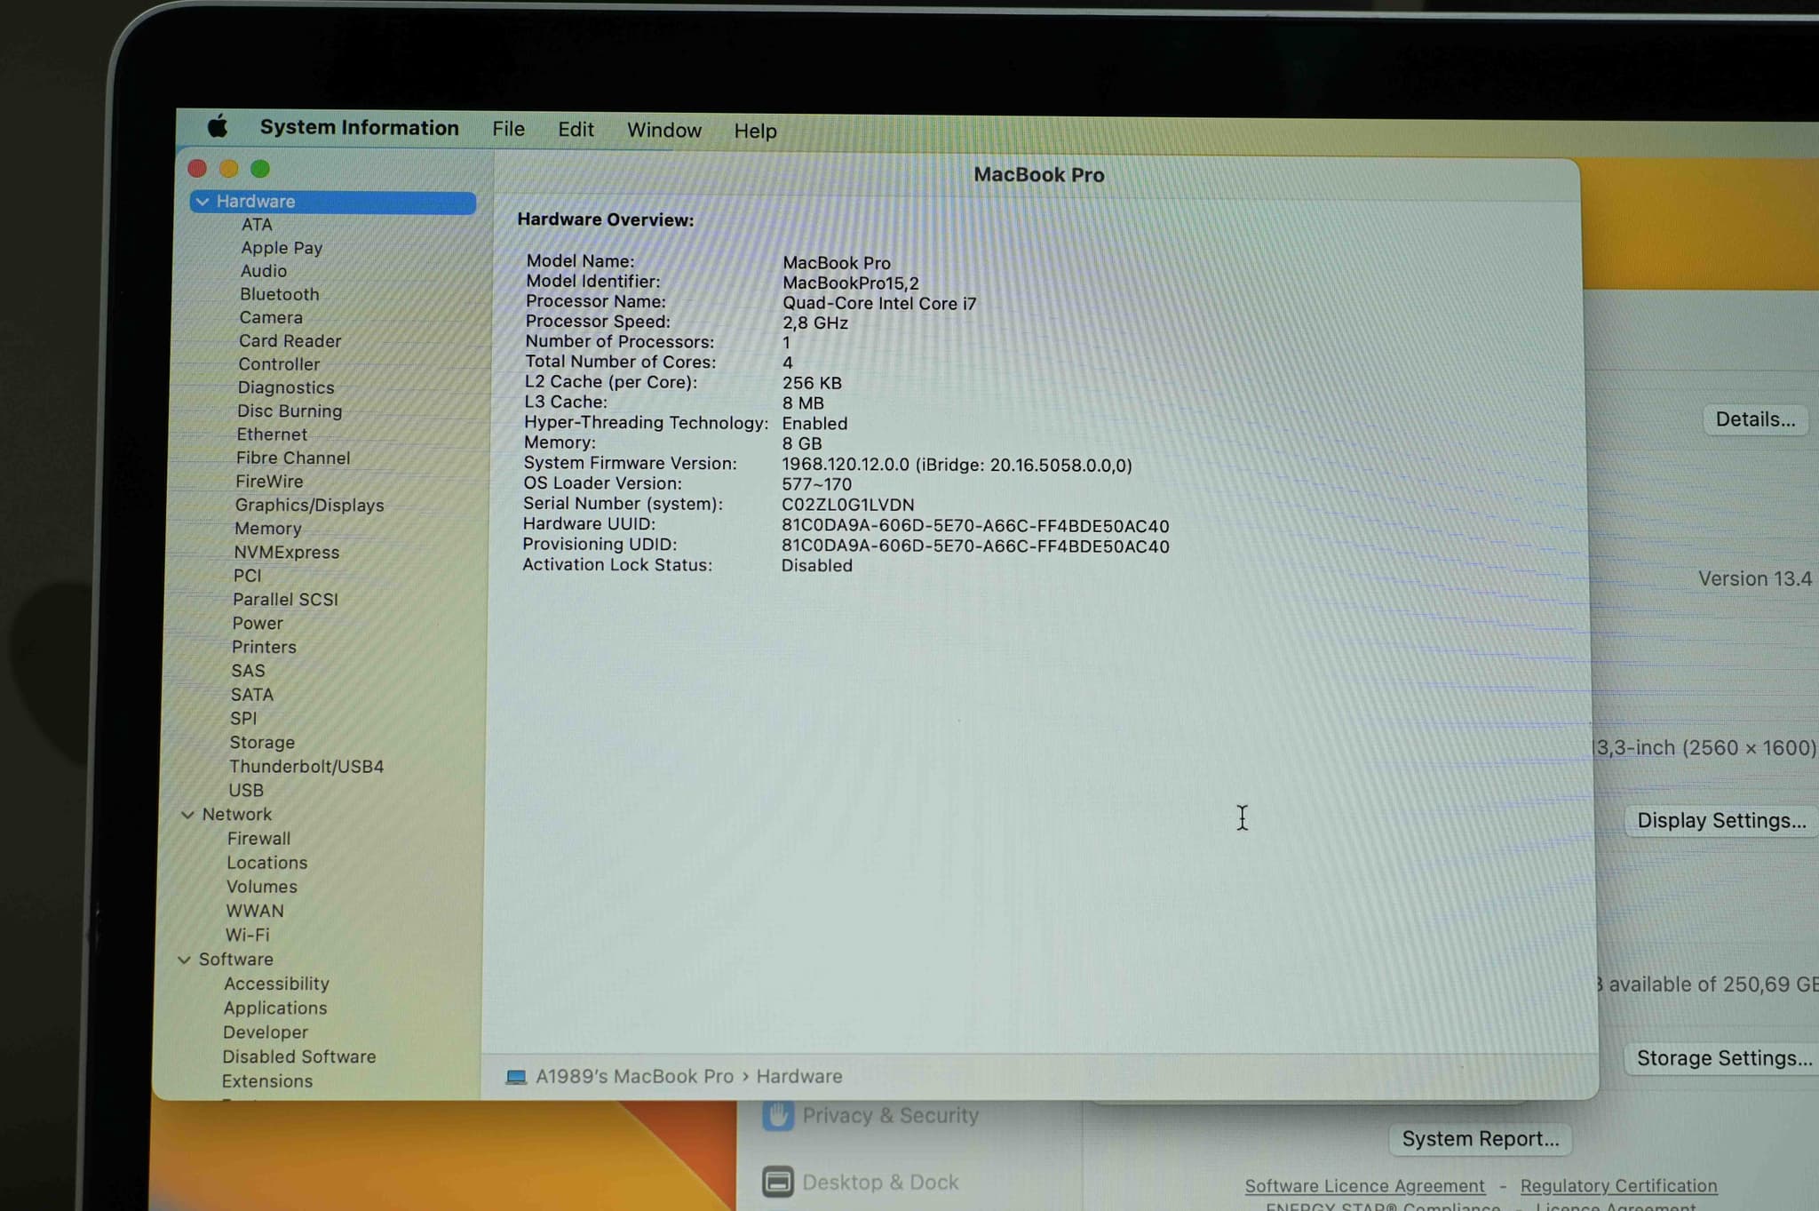Select Developer under Software
Viewport: 1819px width, 1211px height.
point(266,1032)
